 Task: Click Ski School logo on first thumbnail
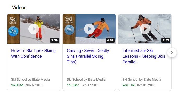click(13, 20)
